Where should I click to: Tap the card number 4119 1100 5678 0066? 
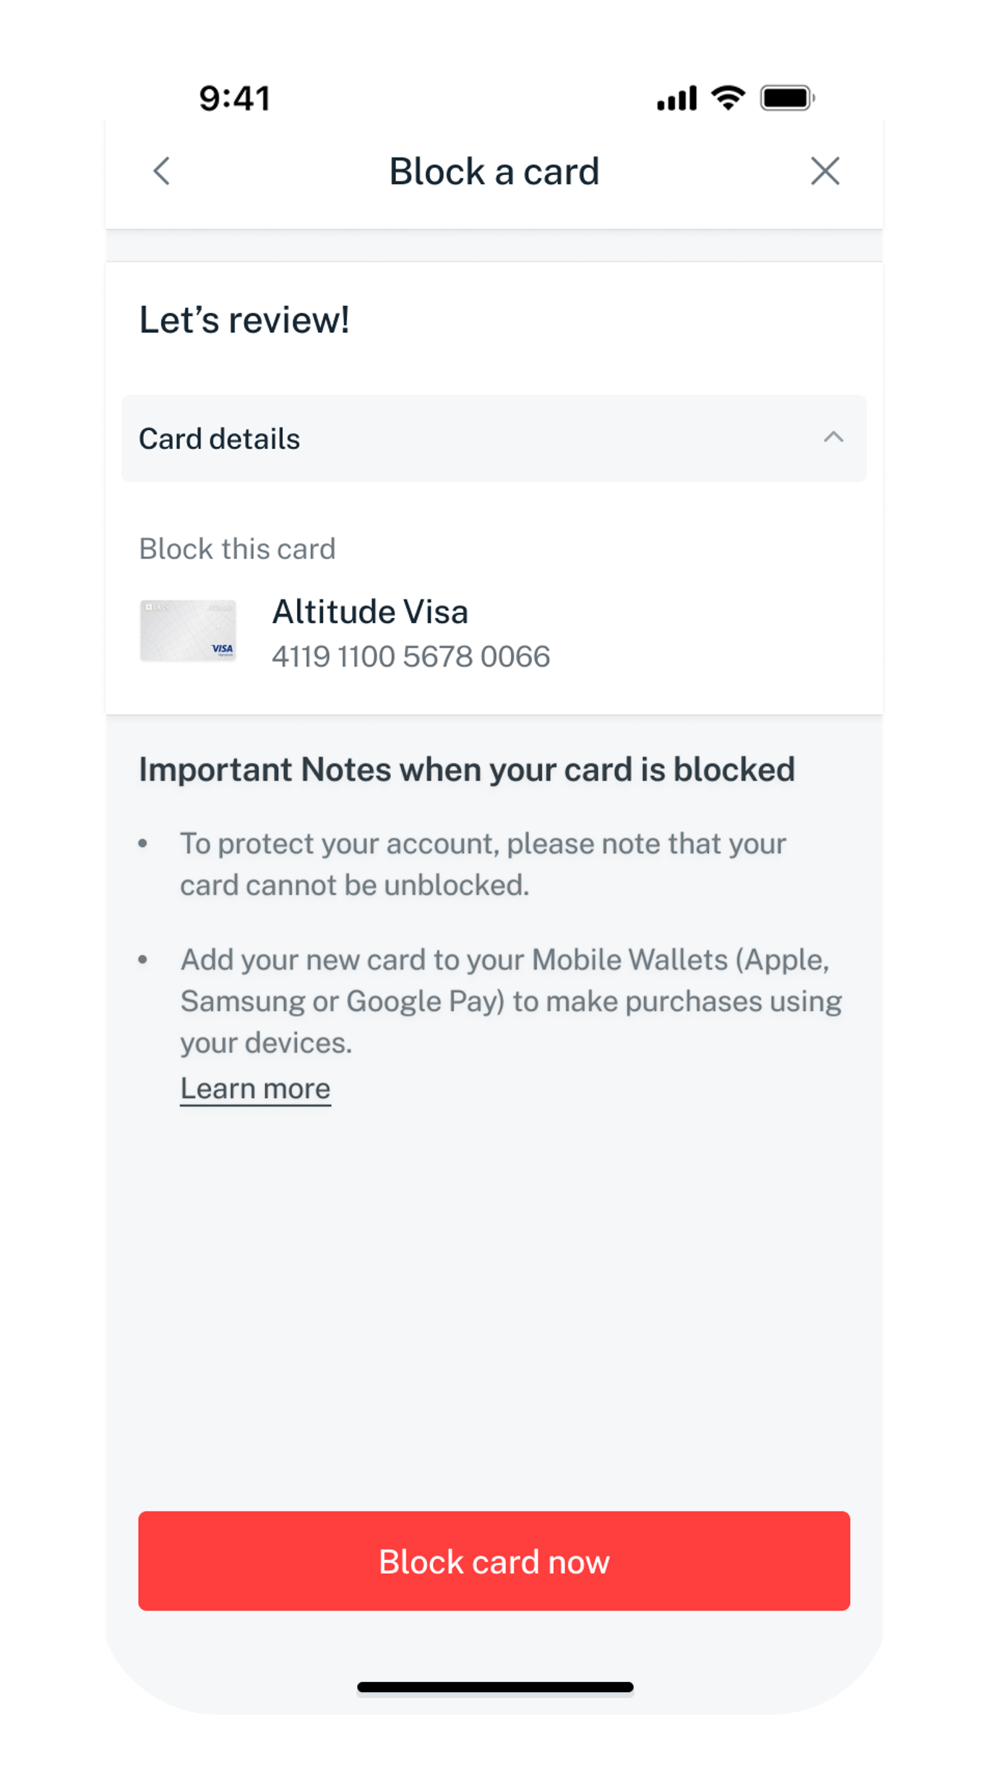(410, 656)
